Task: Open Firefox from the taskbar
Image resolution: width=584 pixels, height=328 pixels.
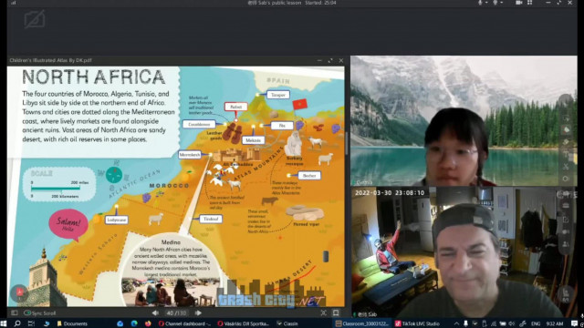Action: point(148,323)
